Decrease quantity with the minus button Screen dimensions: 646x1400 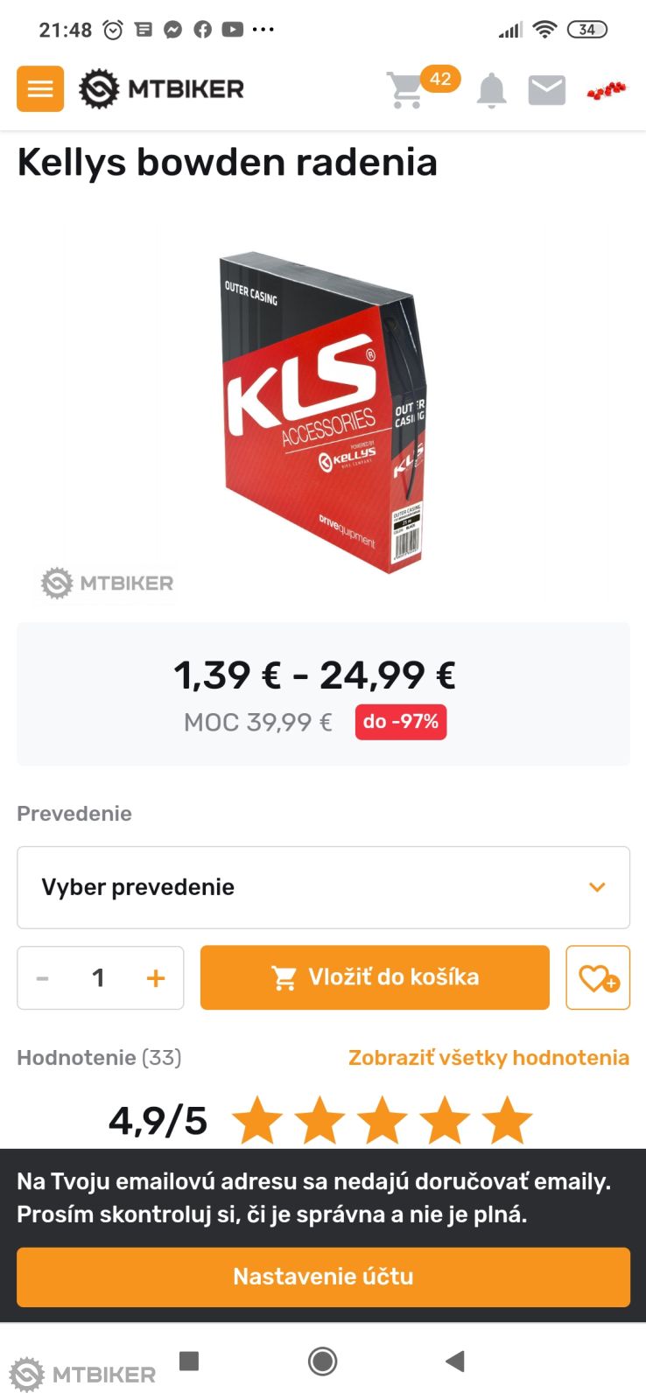pyautogui.click(x=42, y=977)
